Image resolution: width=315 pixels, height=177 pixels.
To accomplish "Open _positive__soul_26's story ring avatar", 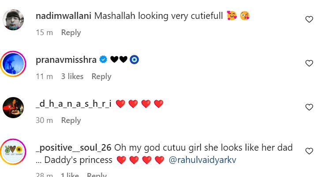I will pos(13,152).
